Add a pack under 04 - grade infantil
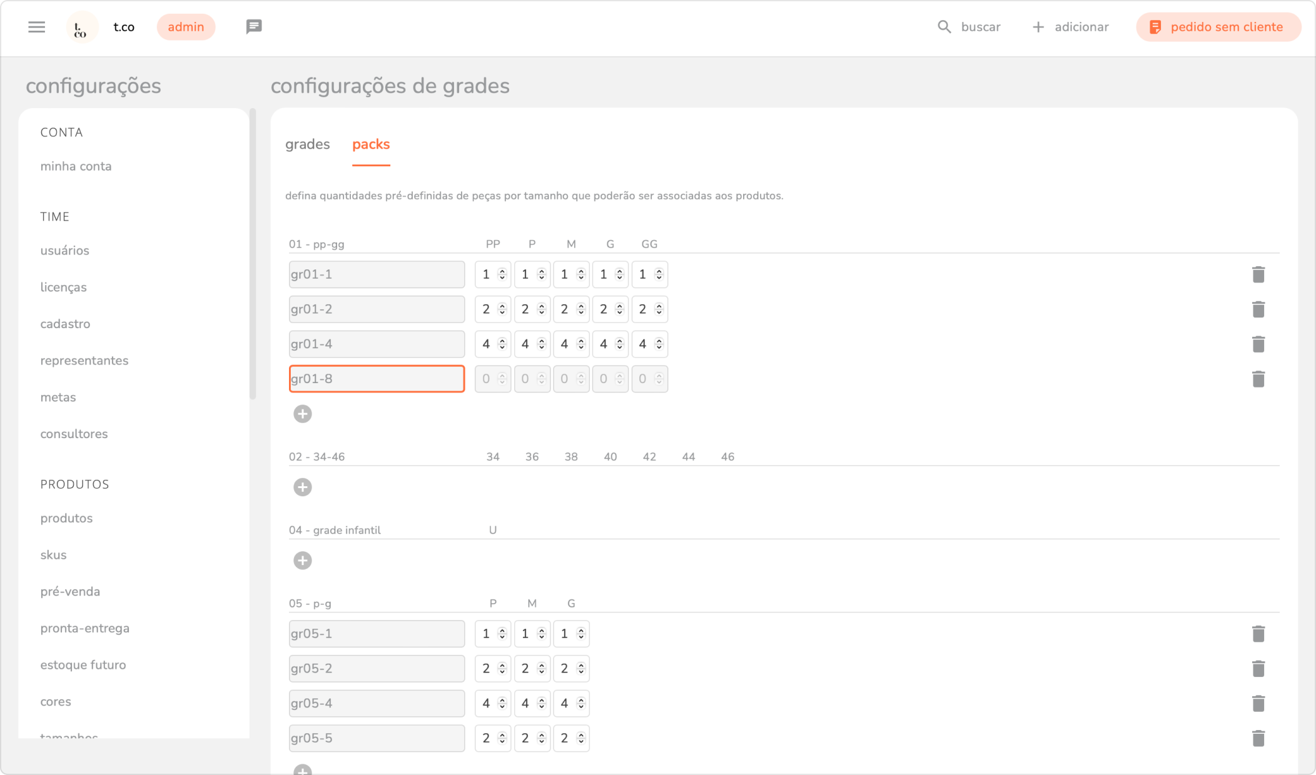The width and height of the screenshot is (1316, 775). click(x=303, y=560)
